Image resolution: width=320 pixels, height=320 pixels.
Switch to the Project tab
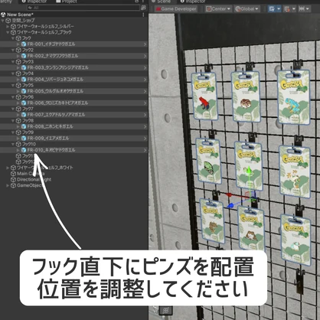tap(67, 2)
